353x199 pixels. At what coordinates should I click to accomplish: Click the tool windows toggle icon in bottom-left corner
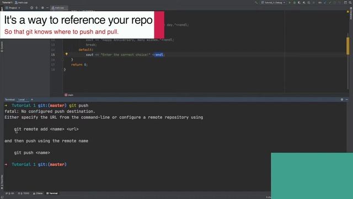click(2, 197)
